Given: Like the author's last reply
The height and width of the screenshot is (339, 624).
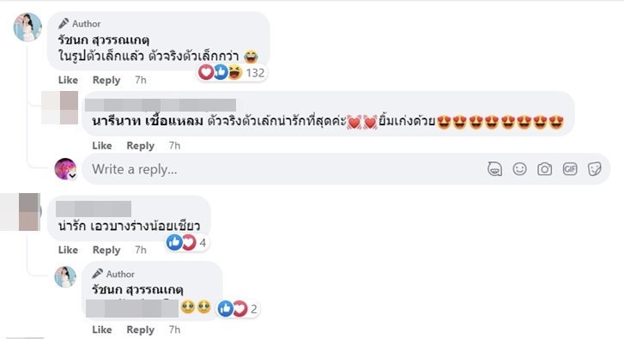Looking at the screenshot, I should tap(102, 330).
